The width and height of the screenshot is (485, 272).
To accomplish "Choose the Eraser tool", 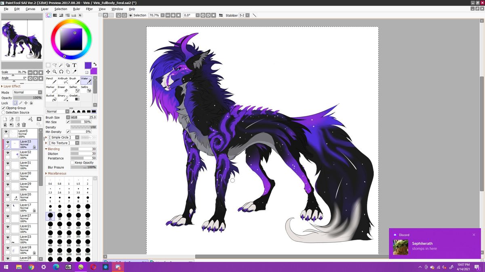I will coord(63,89).
